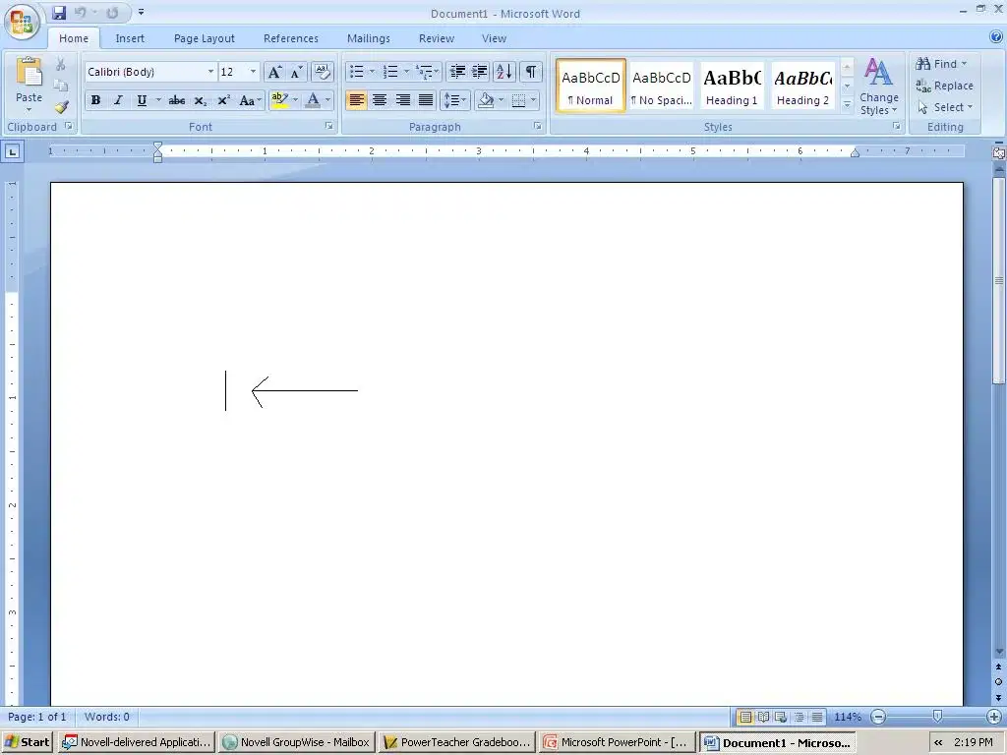Decrease paragraph indent
Viewport: 1007px width, 755px height.
pos(457,72)
